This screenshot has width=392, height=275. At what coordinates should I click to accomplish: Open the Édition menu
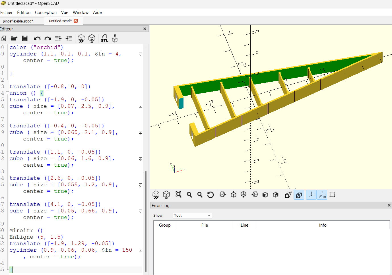pos(24,13)
